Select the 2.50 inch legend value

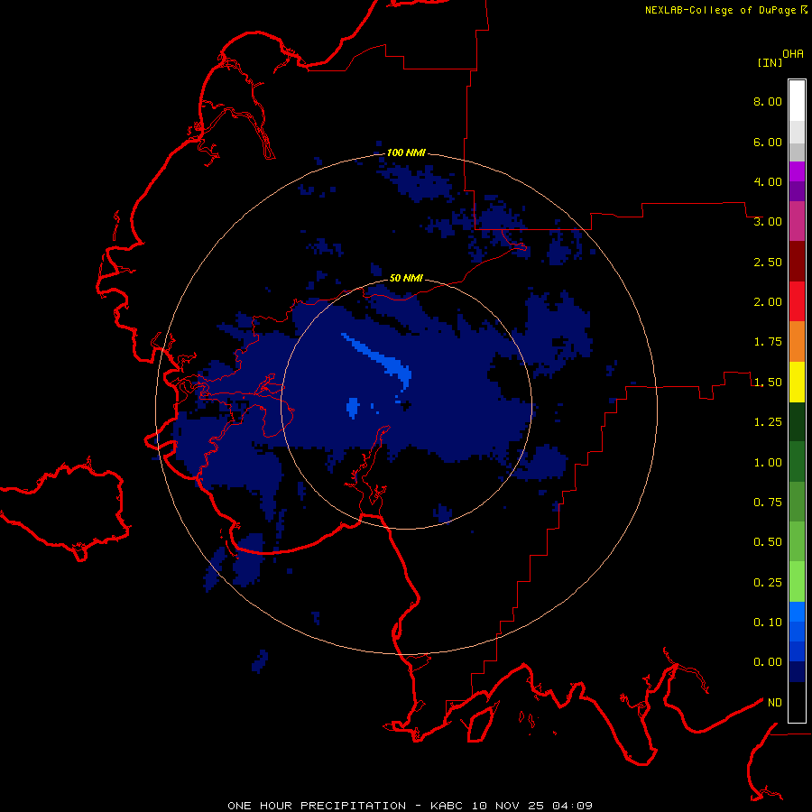[768, 262]
